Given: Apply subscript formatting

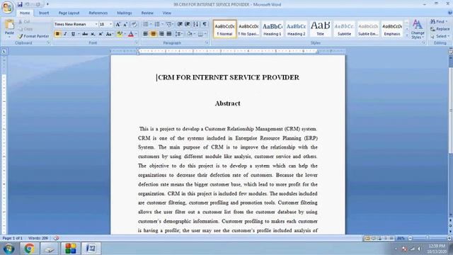Looking at the screenshot, I should [x=93, y=34].
